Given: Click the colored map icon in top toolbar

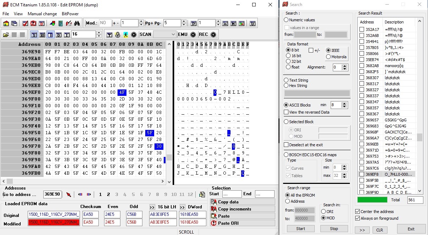Looking at the screenshot, I should click(x=241, y=23).
